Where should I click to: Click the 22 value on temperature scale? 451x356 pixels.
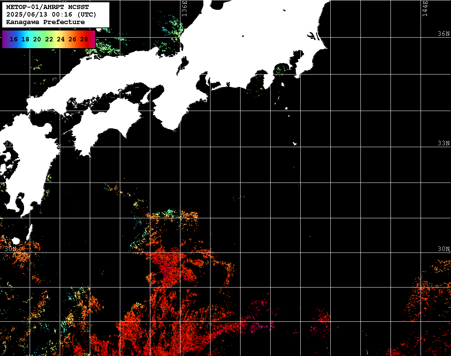49,39
